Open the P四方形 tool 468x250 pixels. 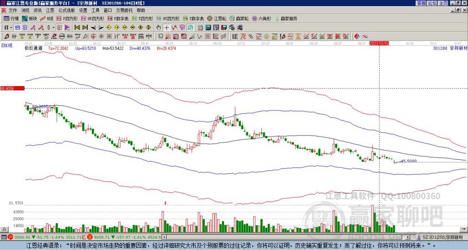(x=67, y=18)
